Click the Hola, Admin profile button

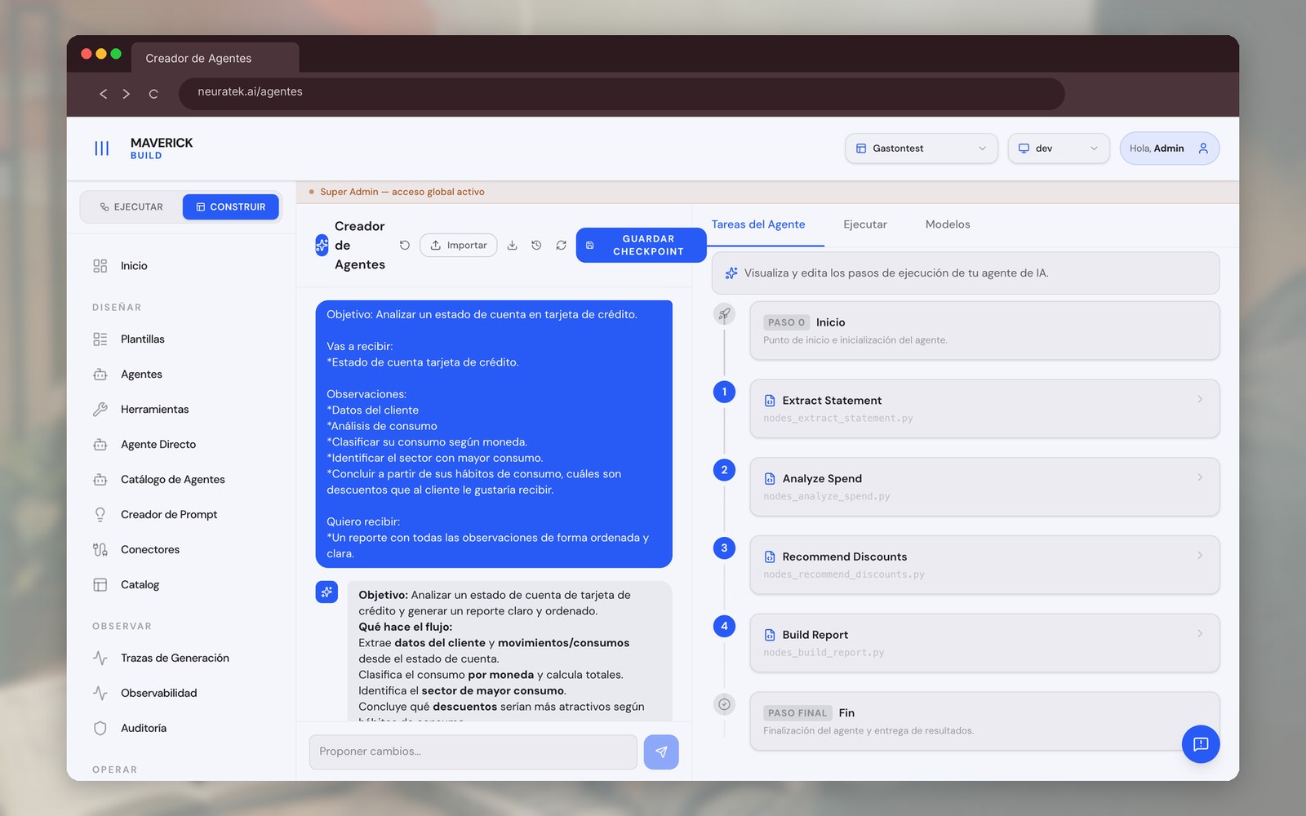(x=1170, y=149)
